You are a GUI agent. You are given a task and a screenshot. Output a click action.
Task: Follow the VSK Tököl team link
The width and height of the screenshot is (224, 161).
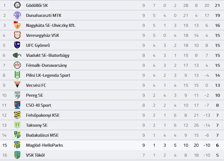coord(35,155)
